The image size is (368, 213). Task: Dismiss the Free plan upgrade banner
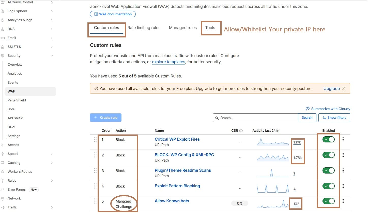coord(344,88)
